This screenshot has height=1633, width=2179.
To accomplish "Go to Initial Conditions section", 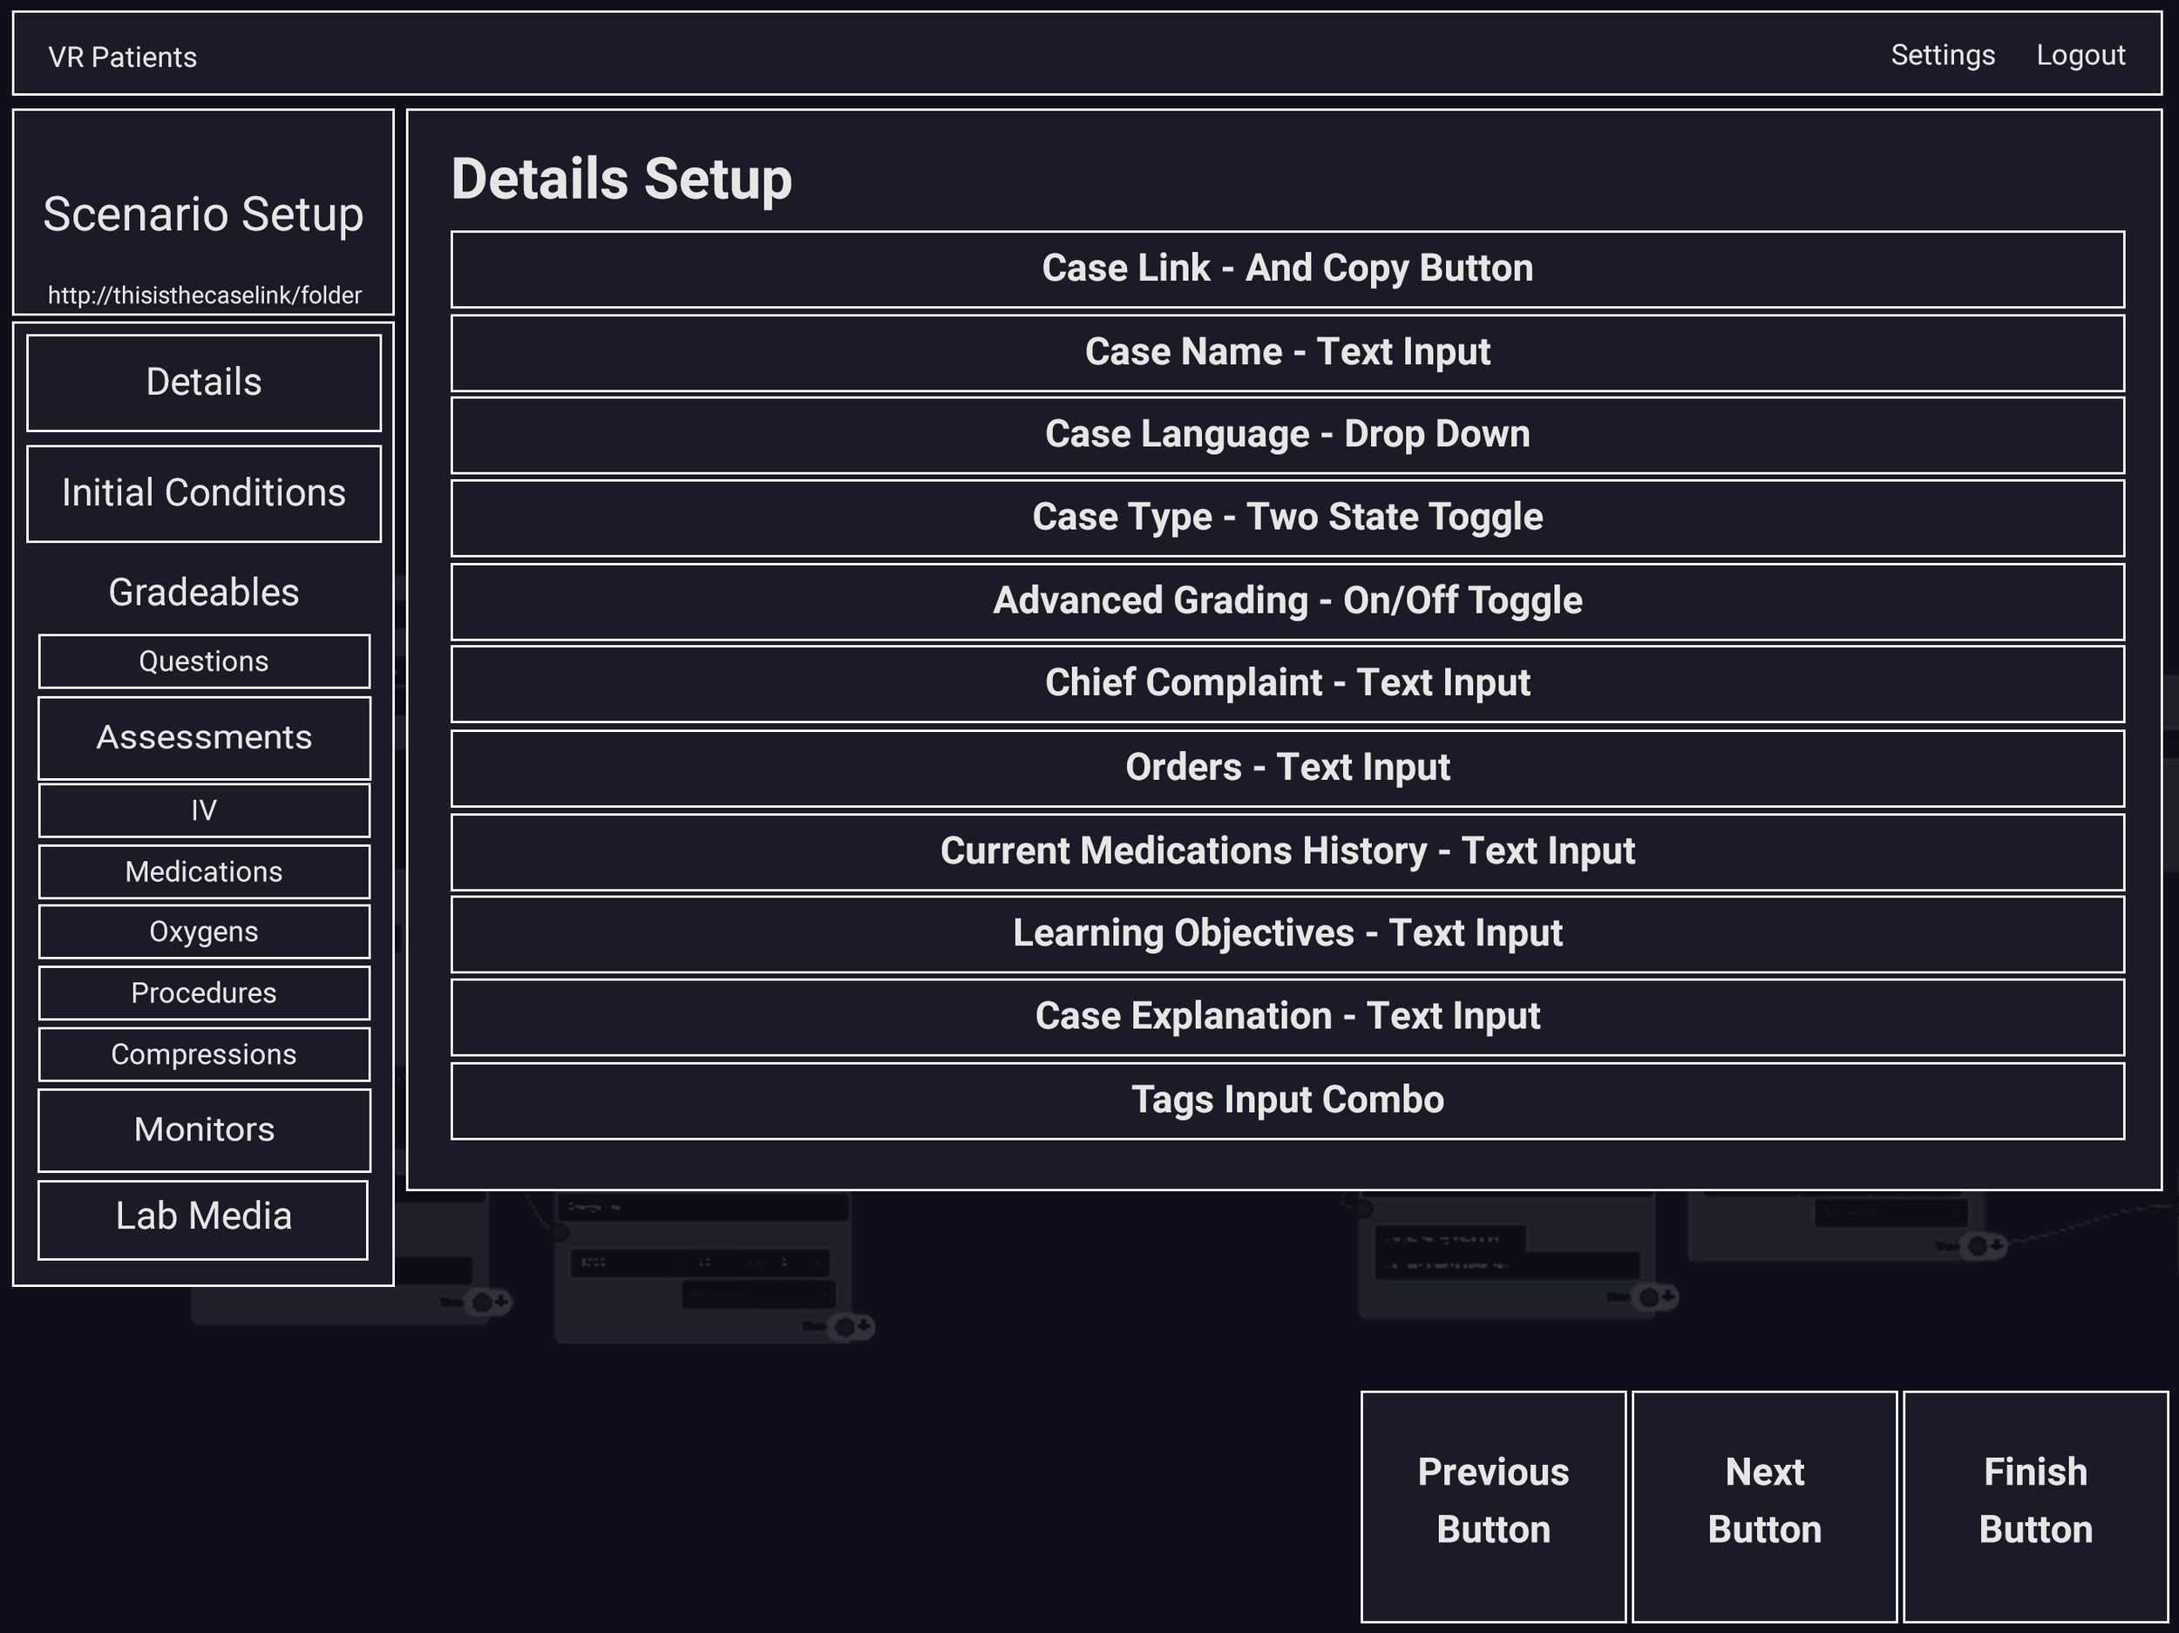I will 204,493.
